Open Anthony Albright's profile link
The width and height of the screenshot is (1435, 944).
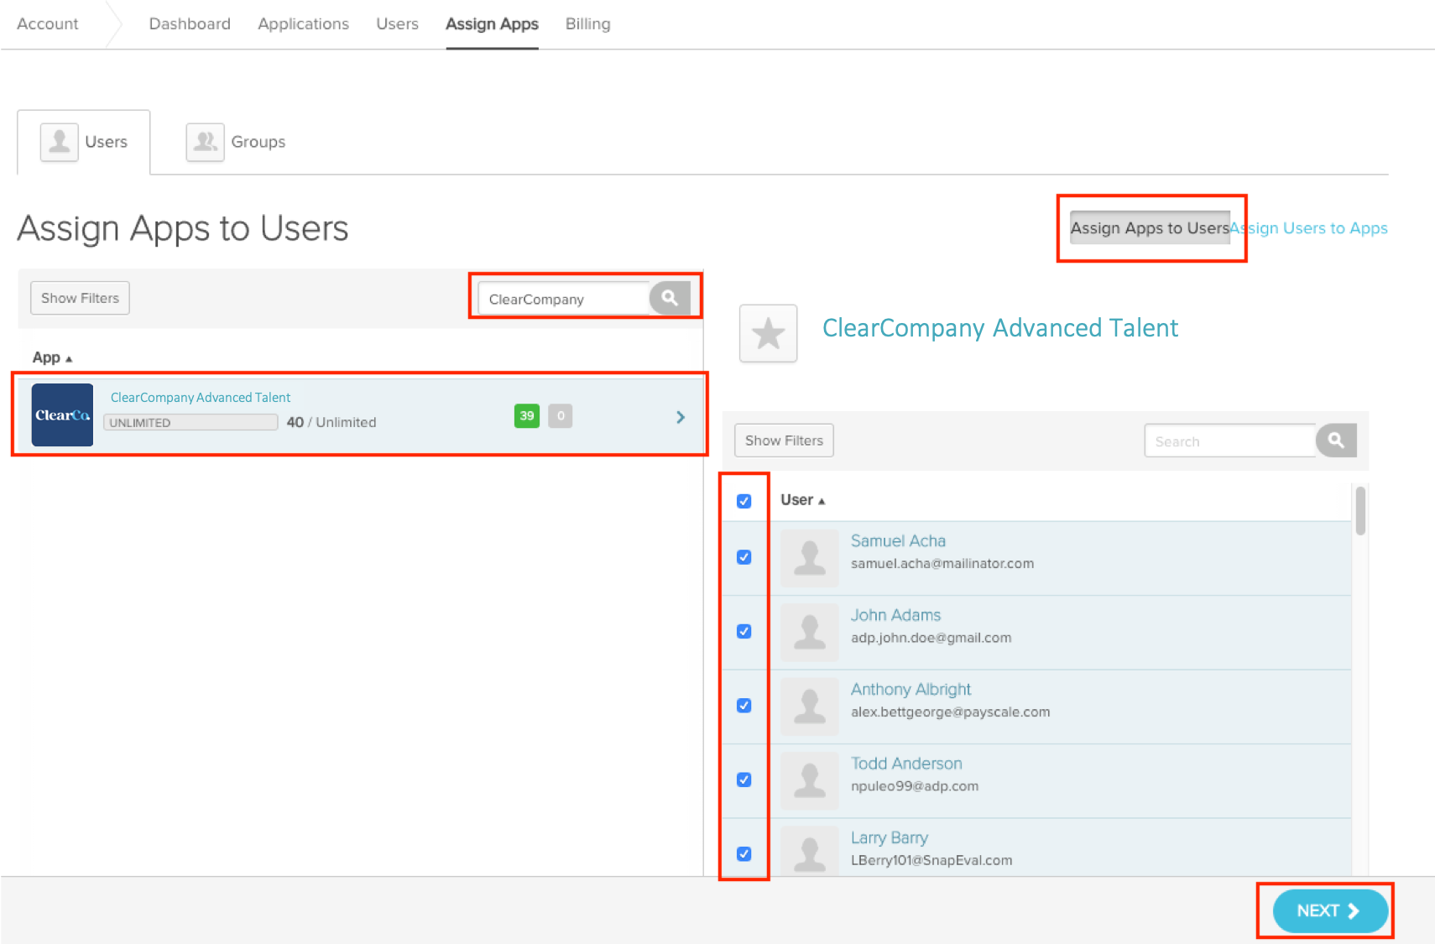point(911,690)
